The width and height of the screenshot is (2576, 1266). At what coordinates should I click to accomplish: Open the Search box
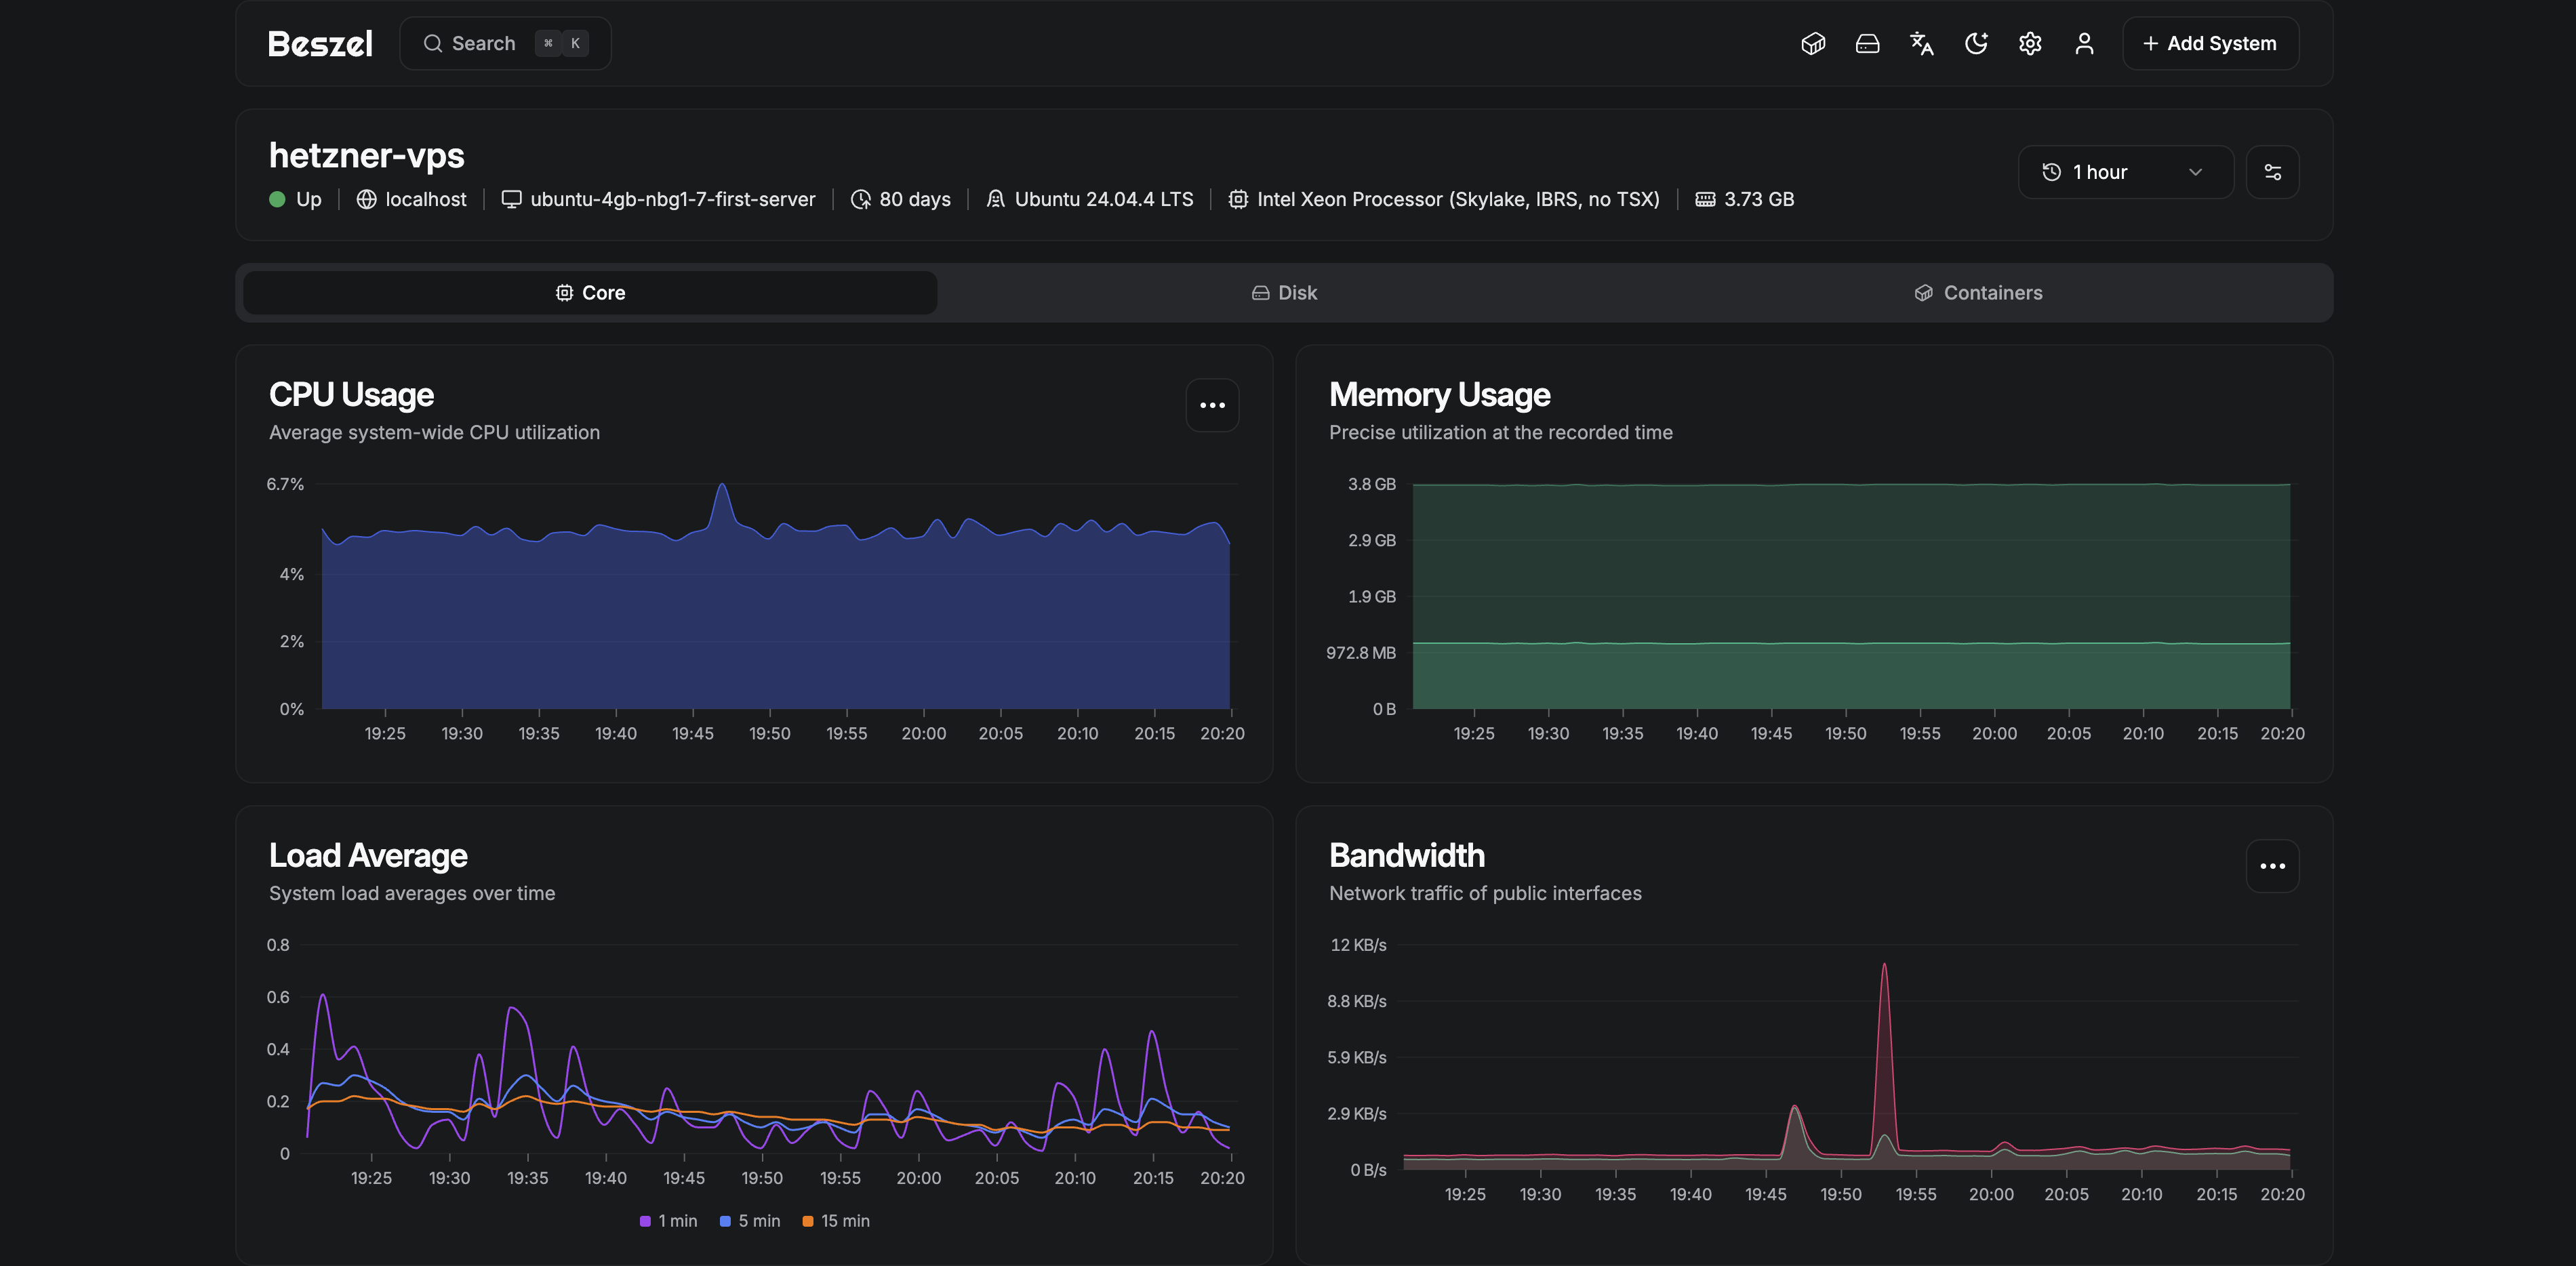coord(505,44)
